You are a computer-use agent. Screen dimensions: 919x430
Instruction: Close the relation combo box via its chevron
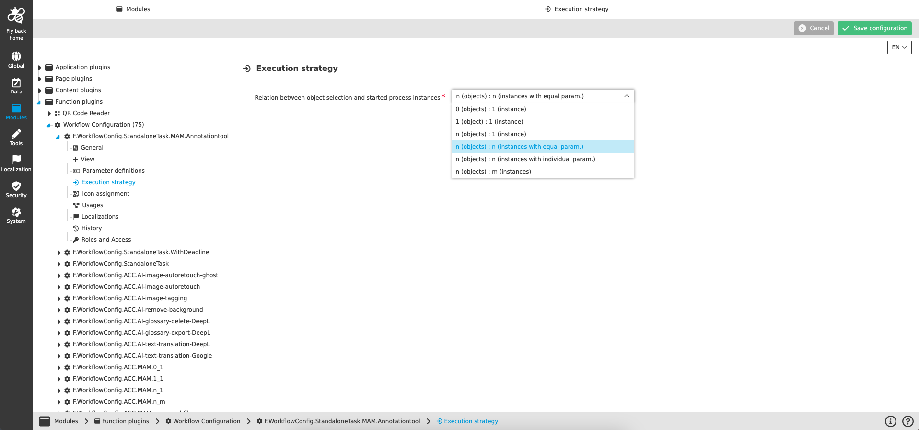tap(627, 96)
